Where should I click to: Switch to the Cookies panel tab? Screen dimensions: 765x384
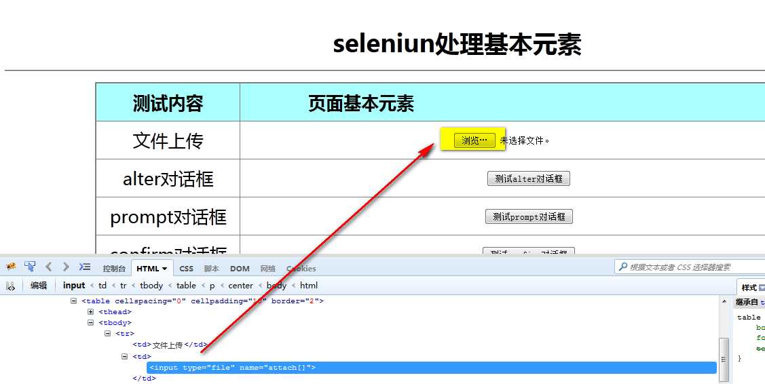[301, 269]
